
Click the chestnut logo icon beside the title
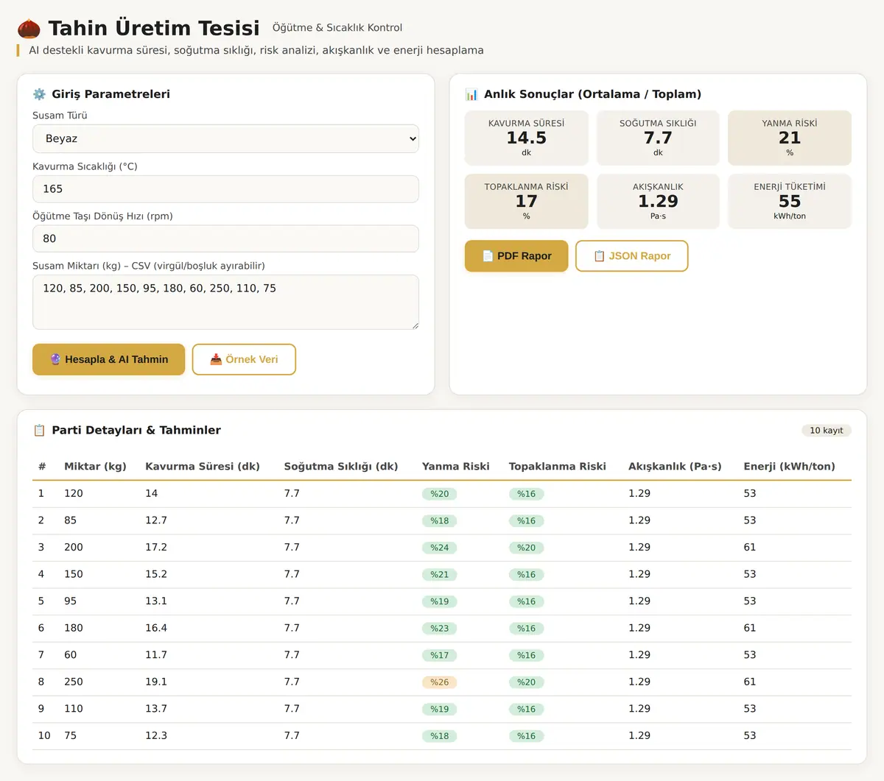[29, 29]
